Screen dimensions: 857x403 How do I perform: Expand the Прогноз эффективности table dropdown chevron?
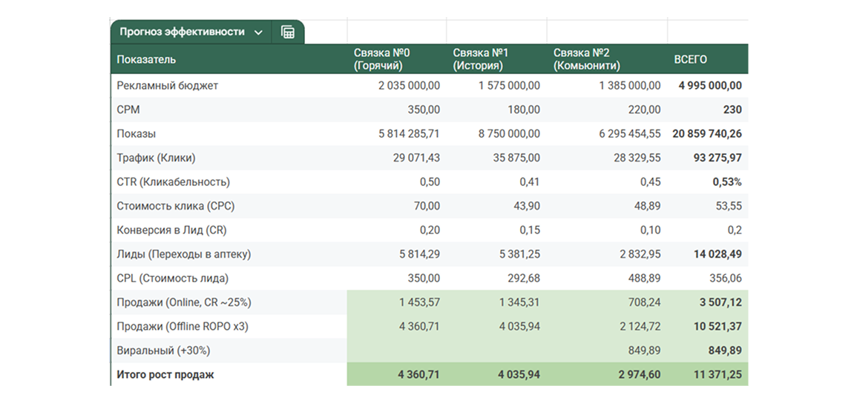(258, 32)
